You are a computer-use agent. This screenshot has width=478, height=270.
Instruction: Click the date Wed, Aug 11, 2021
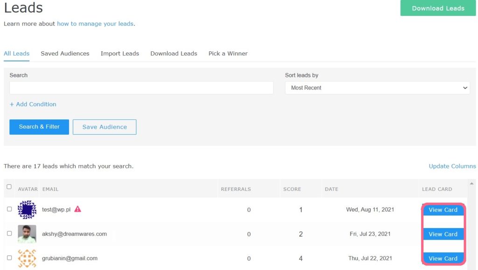370,209
